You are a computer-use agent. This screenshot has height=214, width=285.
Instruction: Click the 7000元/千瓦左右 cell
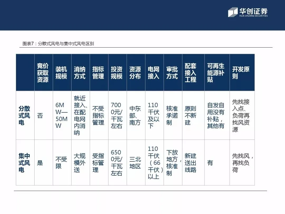tap(118, 115)
